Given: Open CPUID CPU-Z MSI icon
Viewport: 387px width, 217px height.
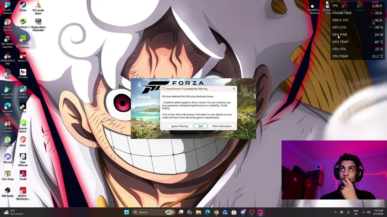Looking at the screenshot, I should click(x=8, y=59).
